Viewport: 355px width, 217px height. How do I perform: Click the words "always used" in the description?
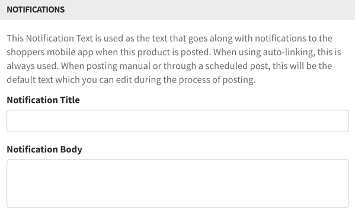pyautogui.click(x=33, y=66)
